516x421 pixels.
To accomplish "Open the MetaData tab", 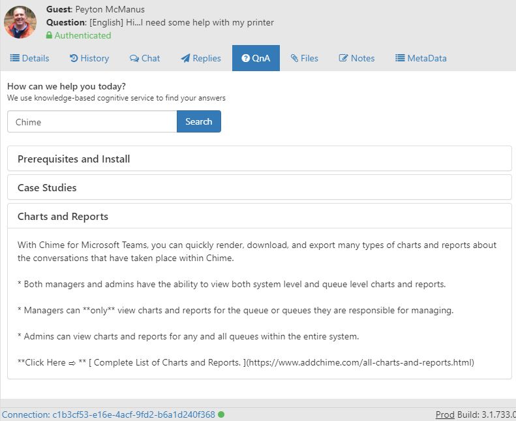I will (x=421, y=58).
